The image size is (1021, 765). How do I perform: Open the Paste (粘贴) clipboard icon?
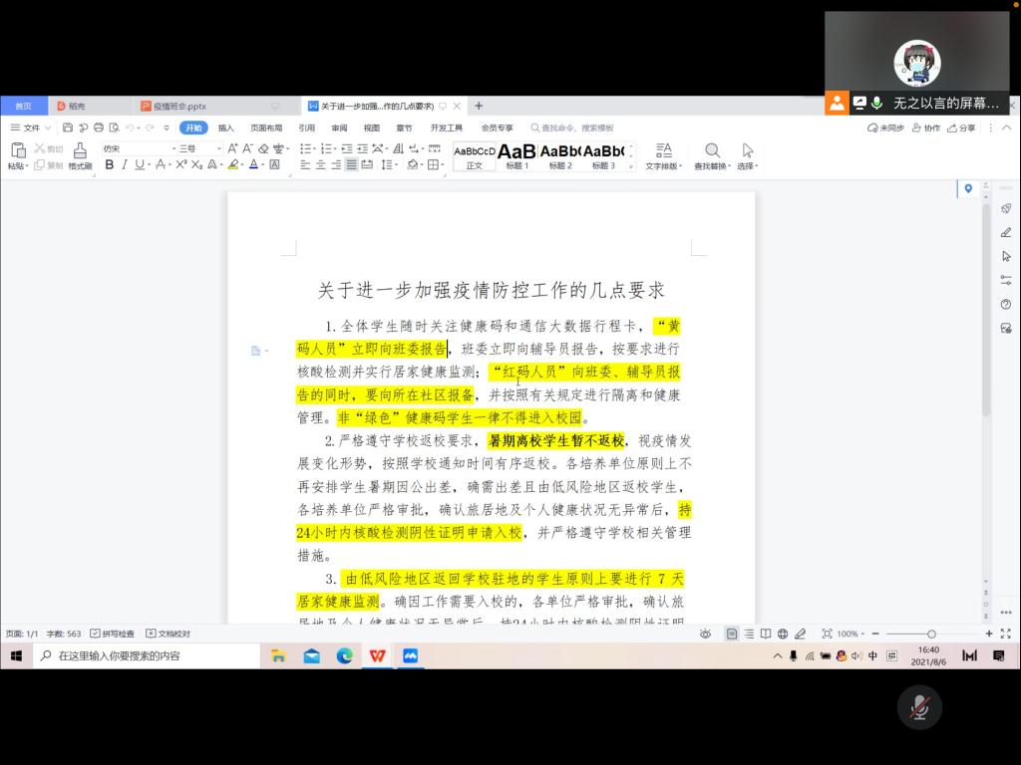point(17,150)
